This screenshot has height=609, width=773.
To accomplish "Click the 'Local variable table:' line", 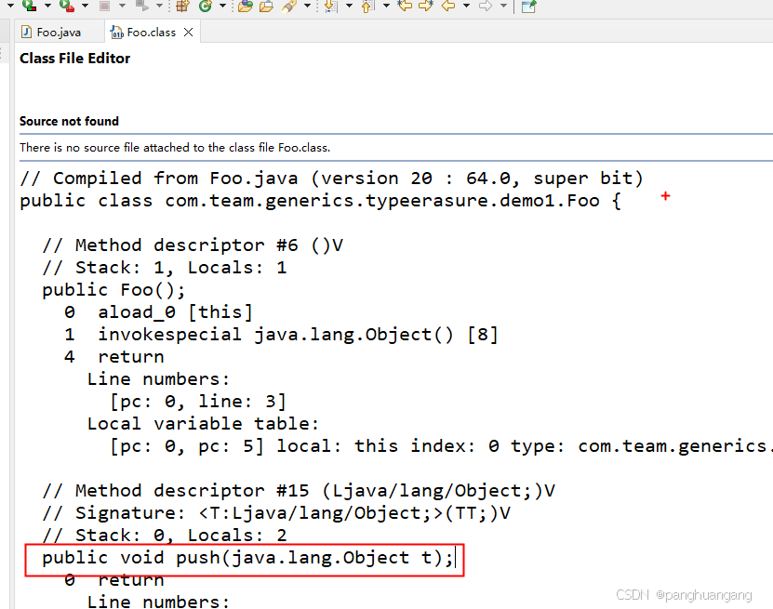I will pyautogui.click(x=203, y=424).
